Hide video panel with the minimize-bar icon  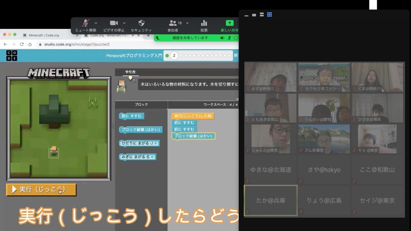(246, 15)
